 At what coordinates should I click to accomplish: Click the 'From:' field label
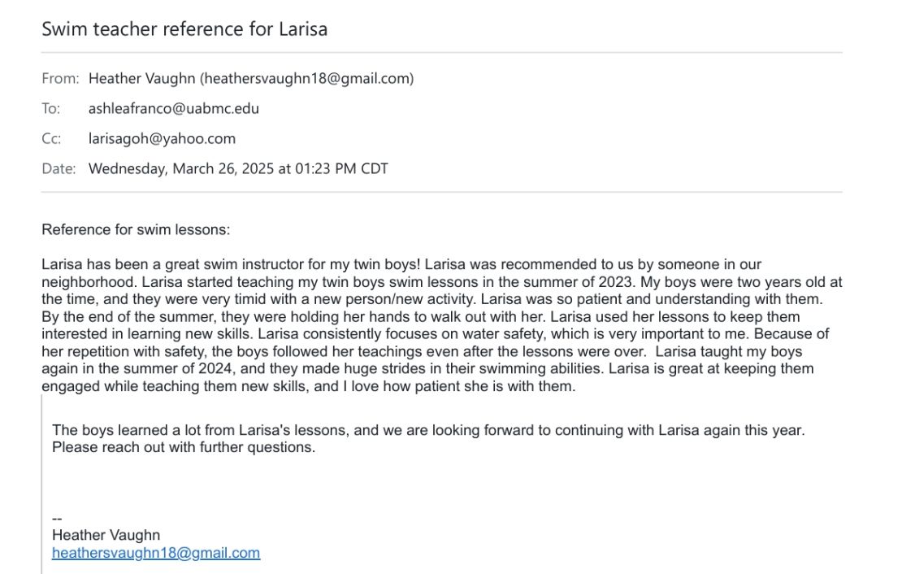click(x=60, y=78)
